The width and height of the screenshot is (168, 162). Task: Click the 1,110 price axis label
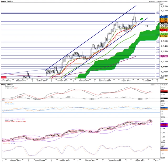(x=164, y=61)
